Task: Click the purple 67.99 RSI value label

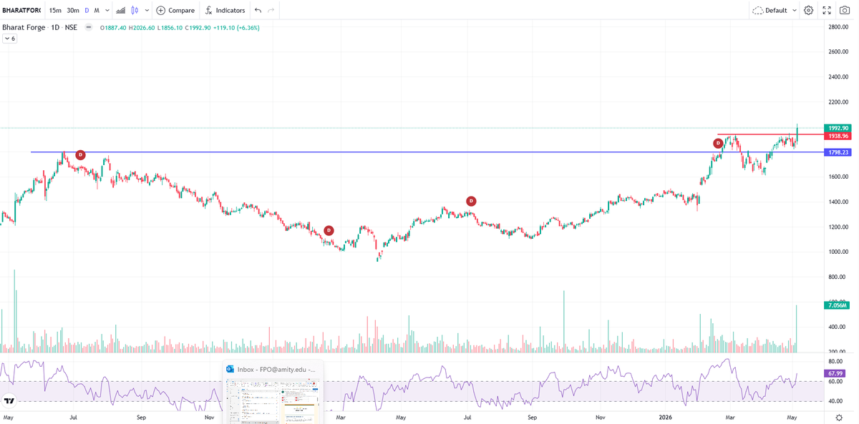Action: (835, 373)
